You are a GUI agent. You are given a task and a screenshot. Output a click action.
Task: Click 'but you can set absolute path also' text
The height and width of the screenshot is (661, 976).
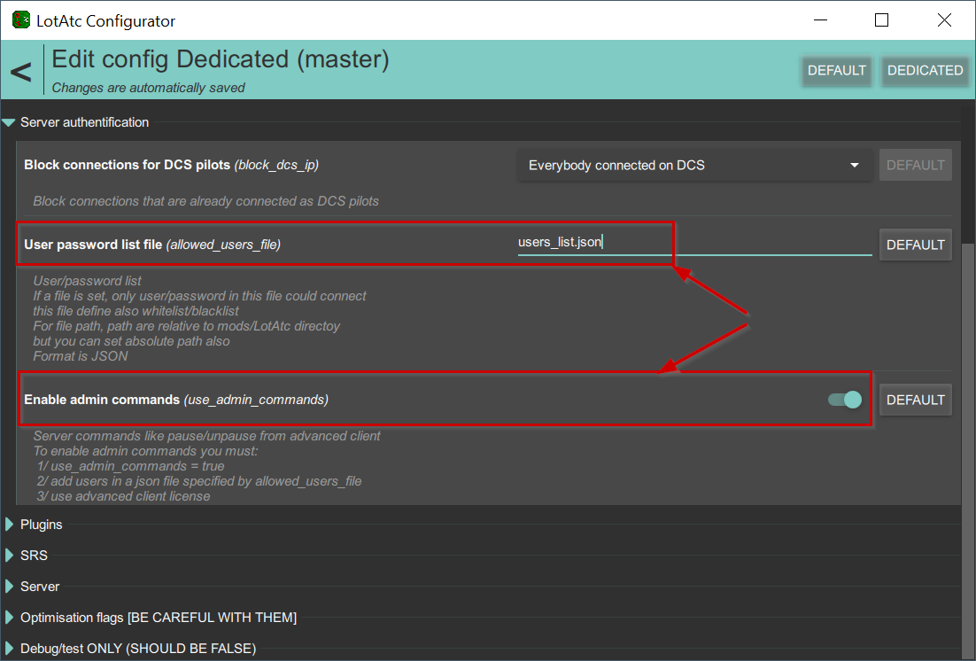131,341
